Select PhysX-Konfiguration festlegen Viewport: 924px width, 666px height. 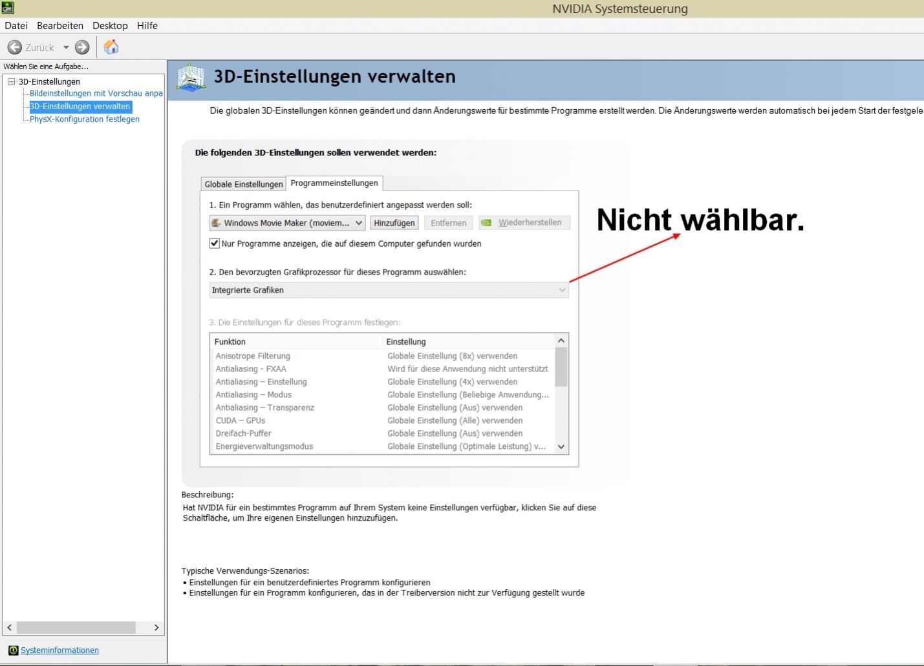(x=85, y=120)
